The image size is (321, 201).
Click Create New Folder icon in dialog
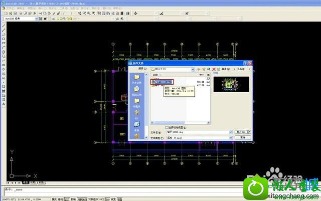pyautogui.click(x=219, y=69)
